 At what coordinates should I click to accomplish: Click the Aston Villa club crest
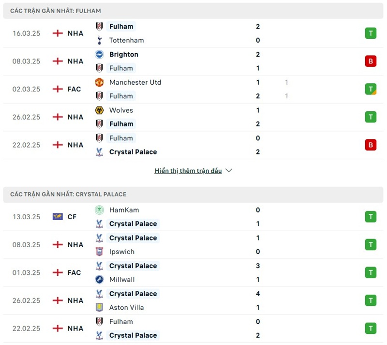click(x=99, y=307)
